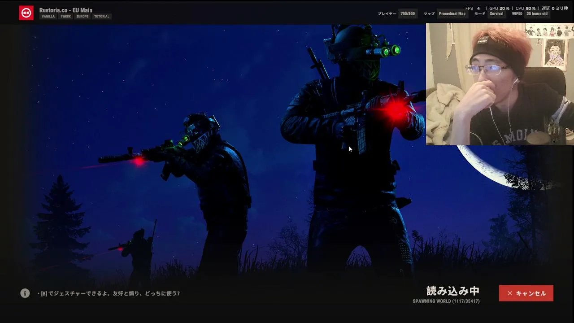Click the info icon beside the loading tip
The height and width of the screenshot is (323, 574).
pos(25,293)
